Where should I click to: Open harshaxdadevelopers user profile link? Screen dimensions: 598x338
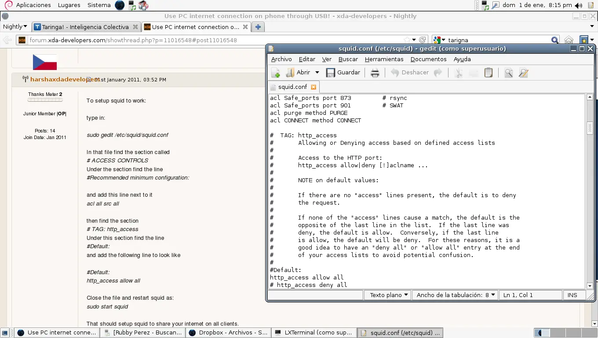point(59,80)
